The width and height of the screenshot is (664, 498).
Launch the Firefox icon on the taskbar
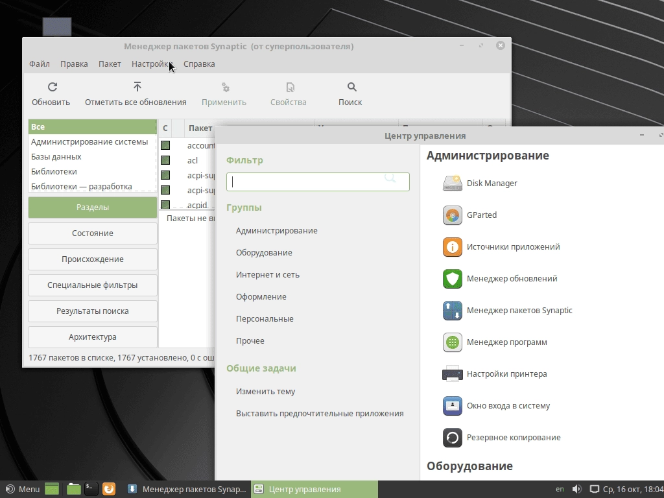coord(109,489)
